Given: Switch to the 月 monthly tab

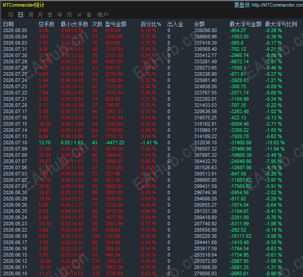Looking at the screenshot, I should point(40,15).
